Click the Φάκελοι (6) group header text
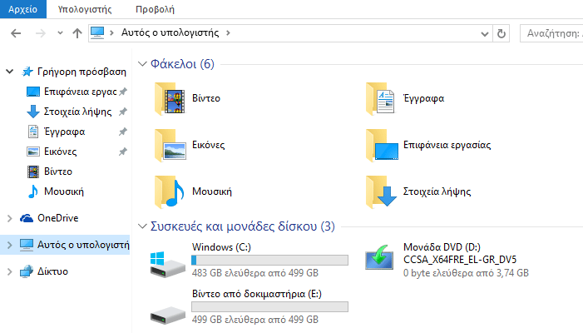583x333 pixels. [182, 64]
